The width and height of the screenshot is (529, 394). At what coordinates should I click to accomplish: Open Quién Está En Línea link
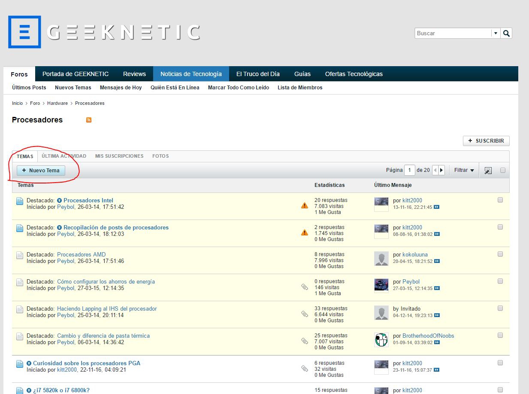tap(175, 88)
